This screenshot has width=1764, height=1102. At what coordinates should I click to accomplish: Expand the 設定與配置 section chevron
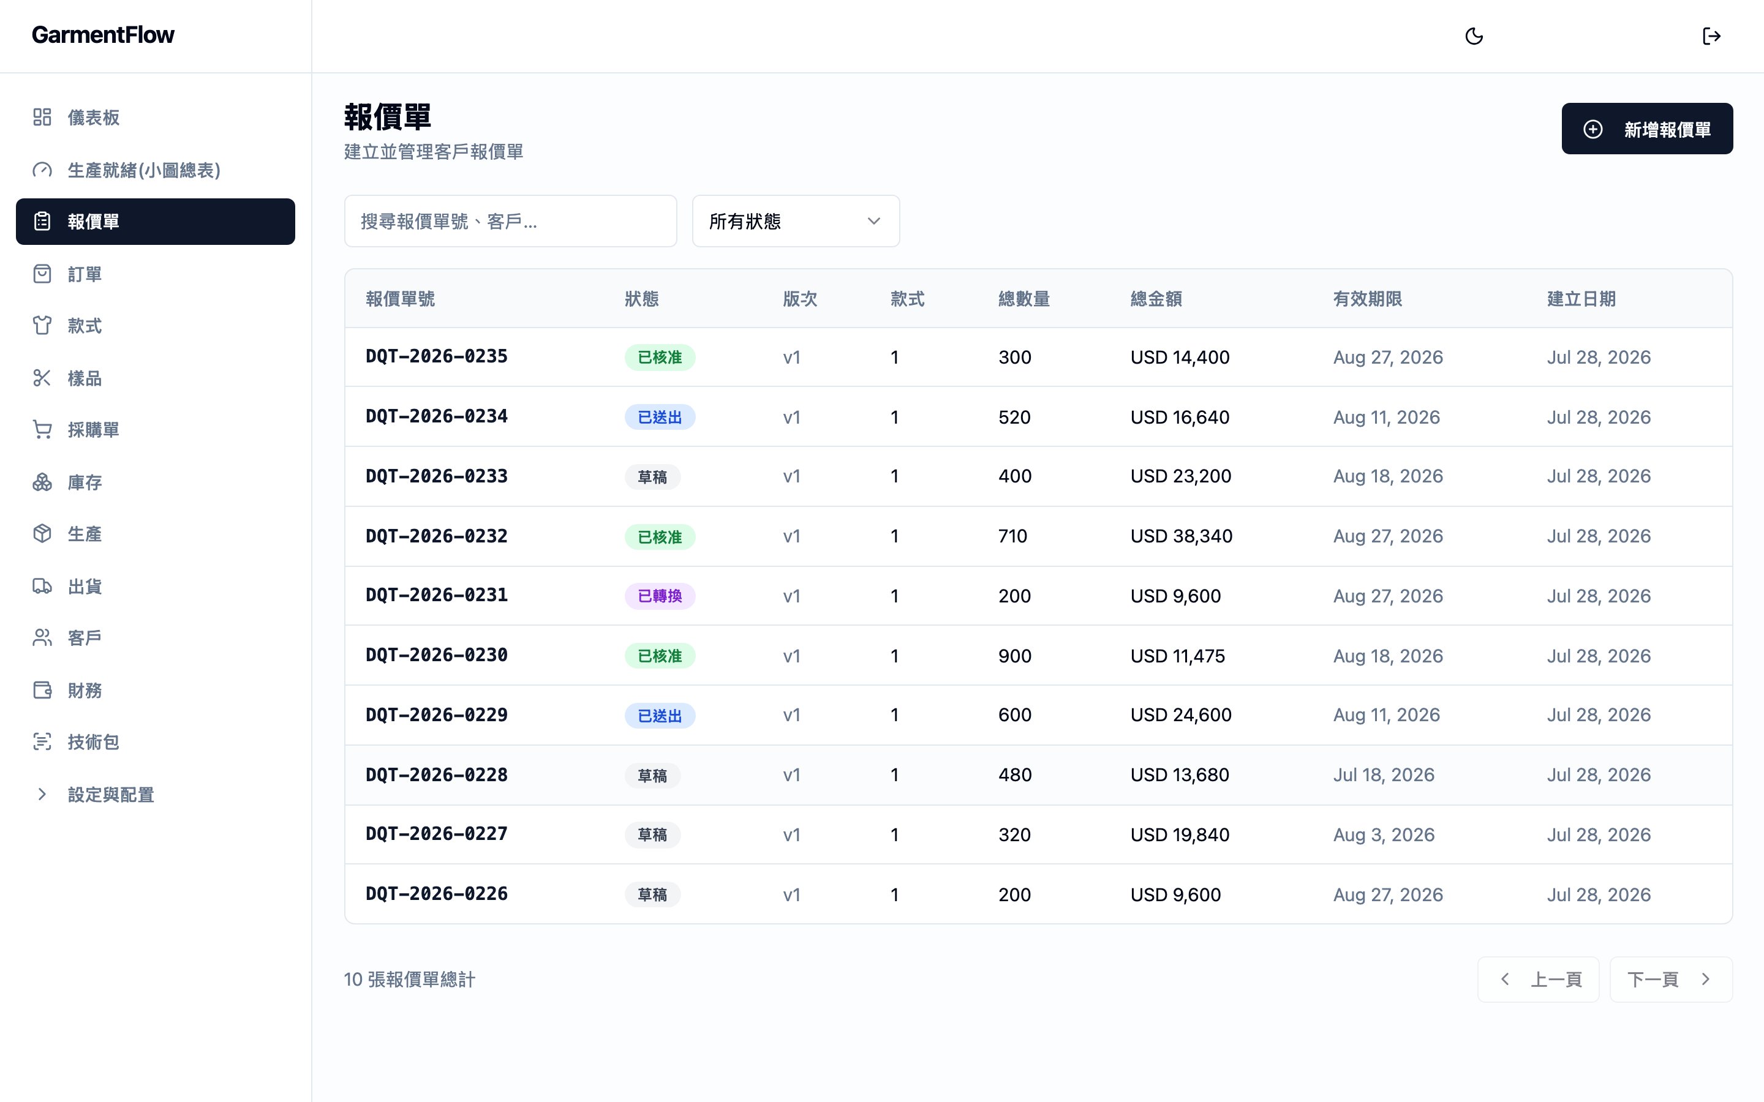[42, 795]
